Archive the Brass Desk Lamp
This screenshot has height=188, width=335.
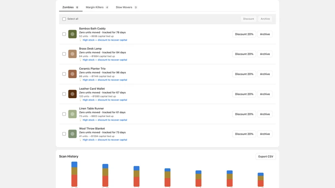[x=265, y=54]
